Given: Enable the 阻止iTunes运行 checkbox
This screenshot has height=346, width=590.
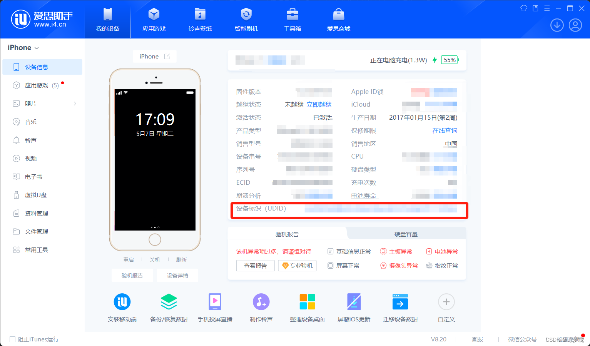Looking at the screenshot, I should [12, 339].
